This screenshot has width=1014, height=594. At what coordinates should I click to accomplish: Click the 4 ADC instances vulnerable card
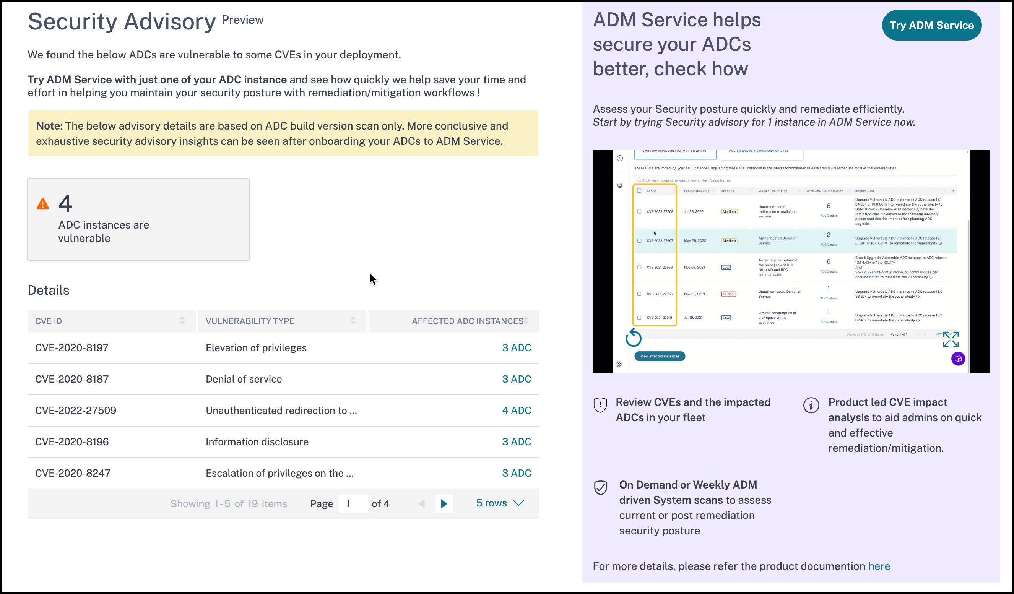(x=138, y=219)
